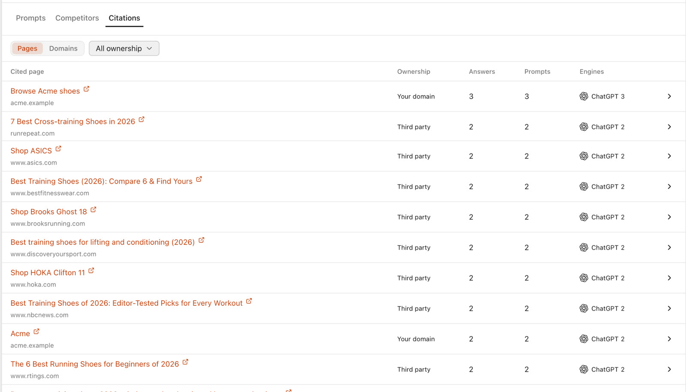Click the www.hoka.com domain text
Viewport: 686px width, 392px height.
pos(33,284)
